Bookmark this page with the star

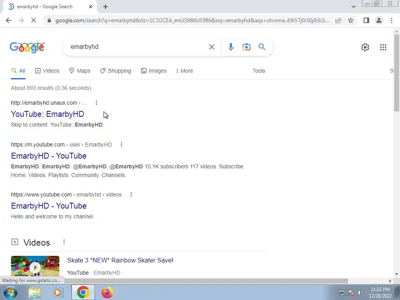351,20
